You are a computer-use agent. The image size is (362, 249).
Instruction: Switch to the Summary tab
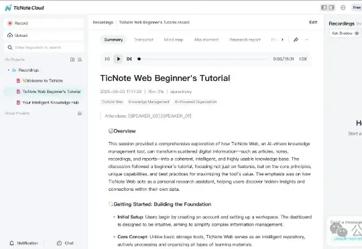pos(113,39)
